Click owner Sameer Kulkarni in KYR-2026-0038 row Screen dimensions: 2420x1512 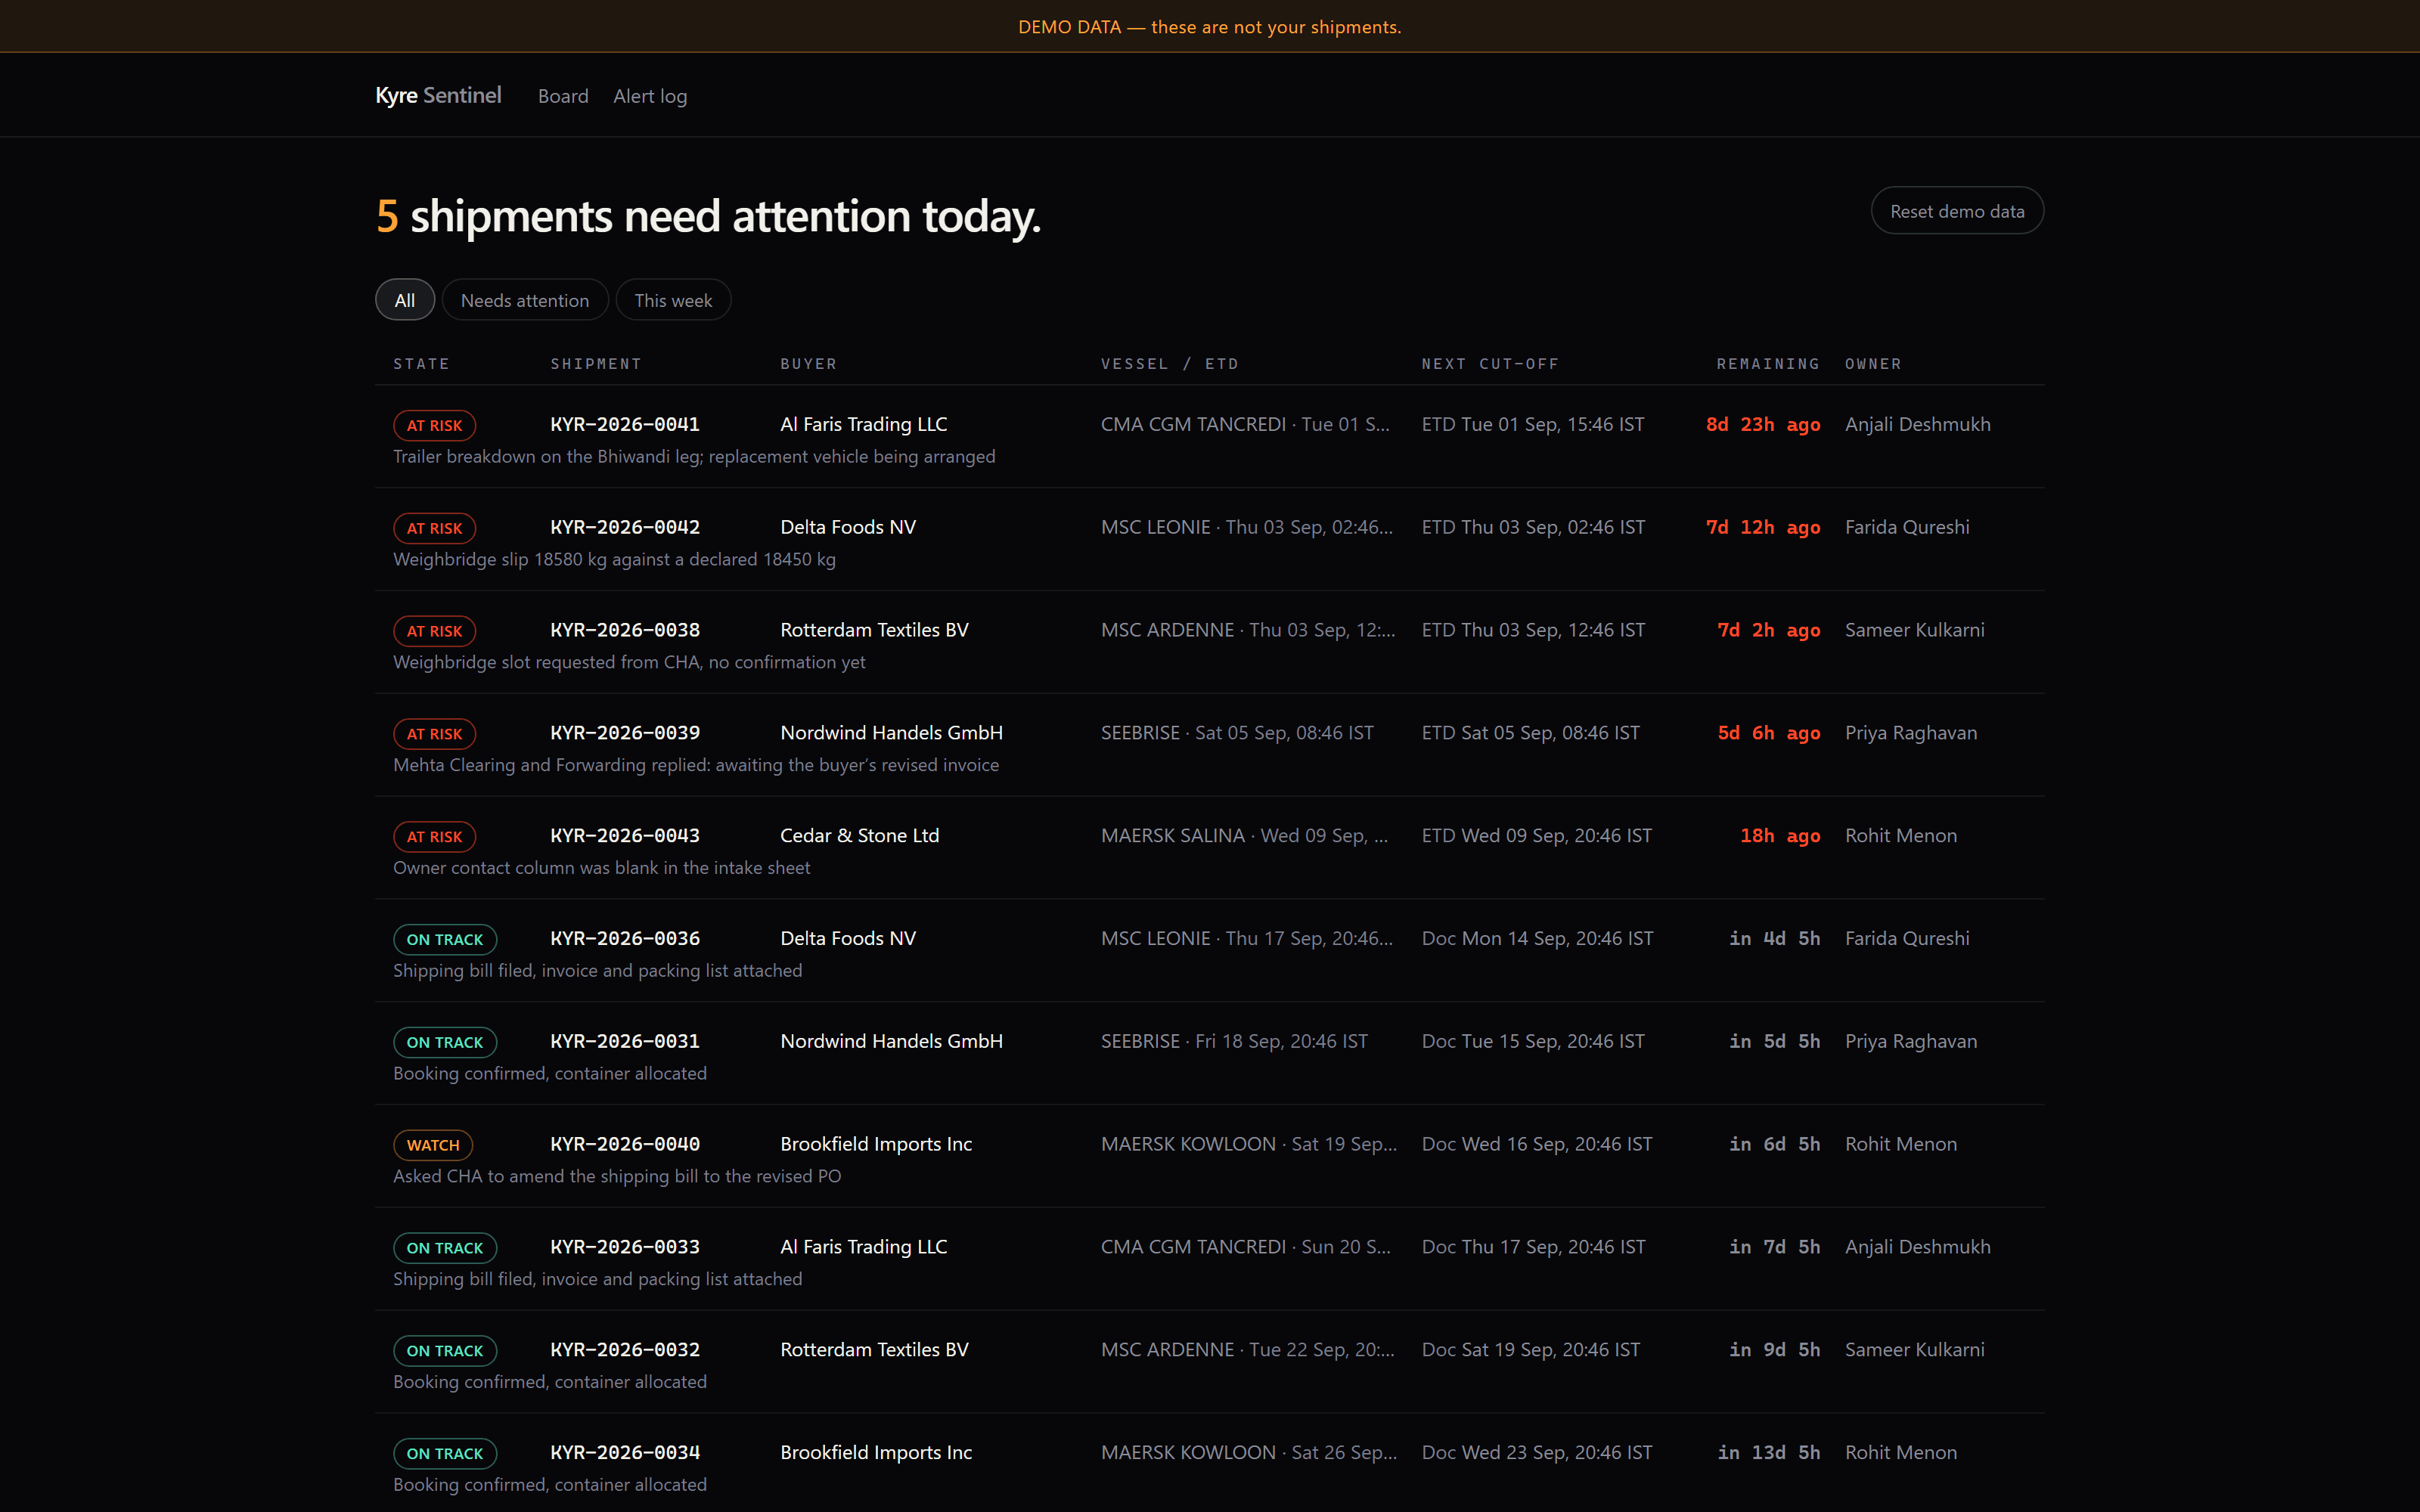[1914, 630]
